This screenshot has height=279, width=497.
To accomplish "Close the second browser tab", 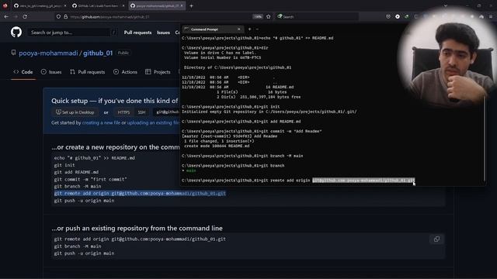I will tap(123, 5).
